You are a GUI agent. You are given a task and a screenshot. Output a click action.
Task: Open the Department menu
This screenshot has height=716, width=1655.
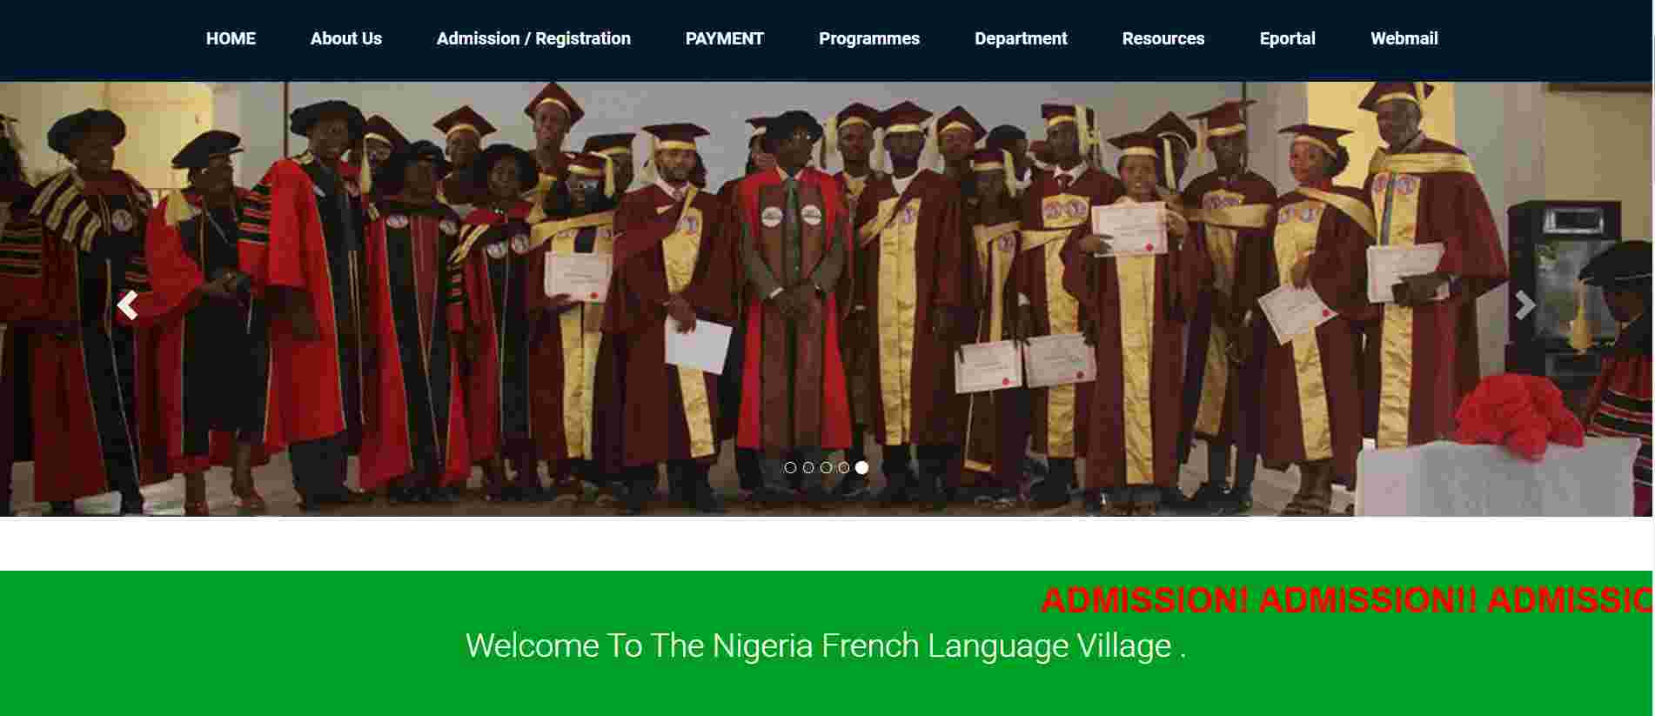click(1021, 38)
